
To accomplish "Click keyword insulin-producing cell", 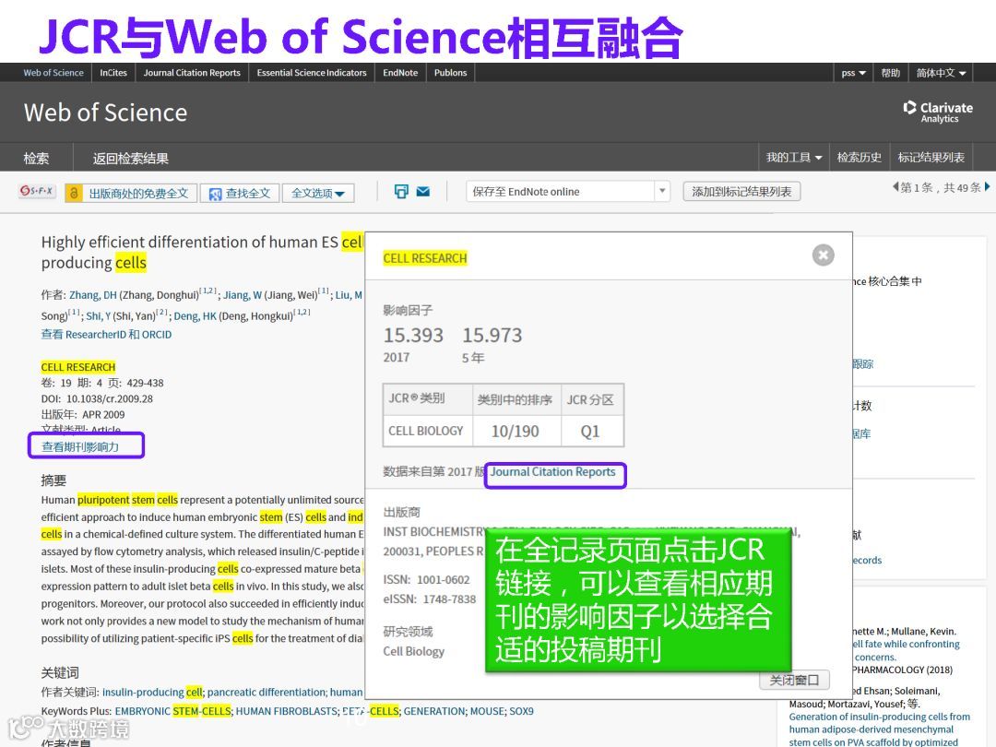I will click(152, 692).
